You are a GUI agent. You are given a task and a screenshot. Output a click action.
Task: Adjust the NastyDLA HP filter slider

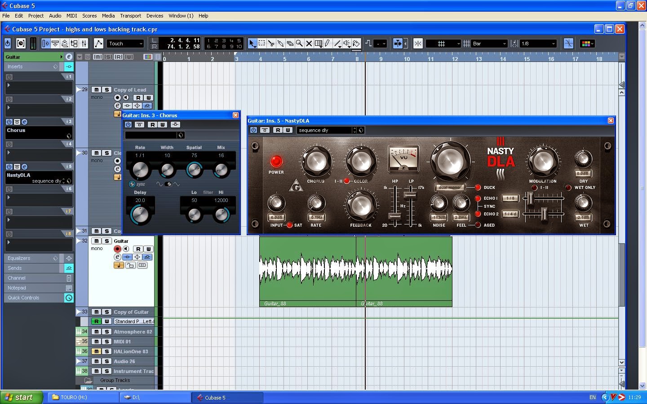[395, 216]
